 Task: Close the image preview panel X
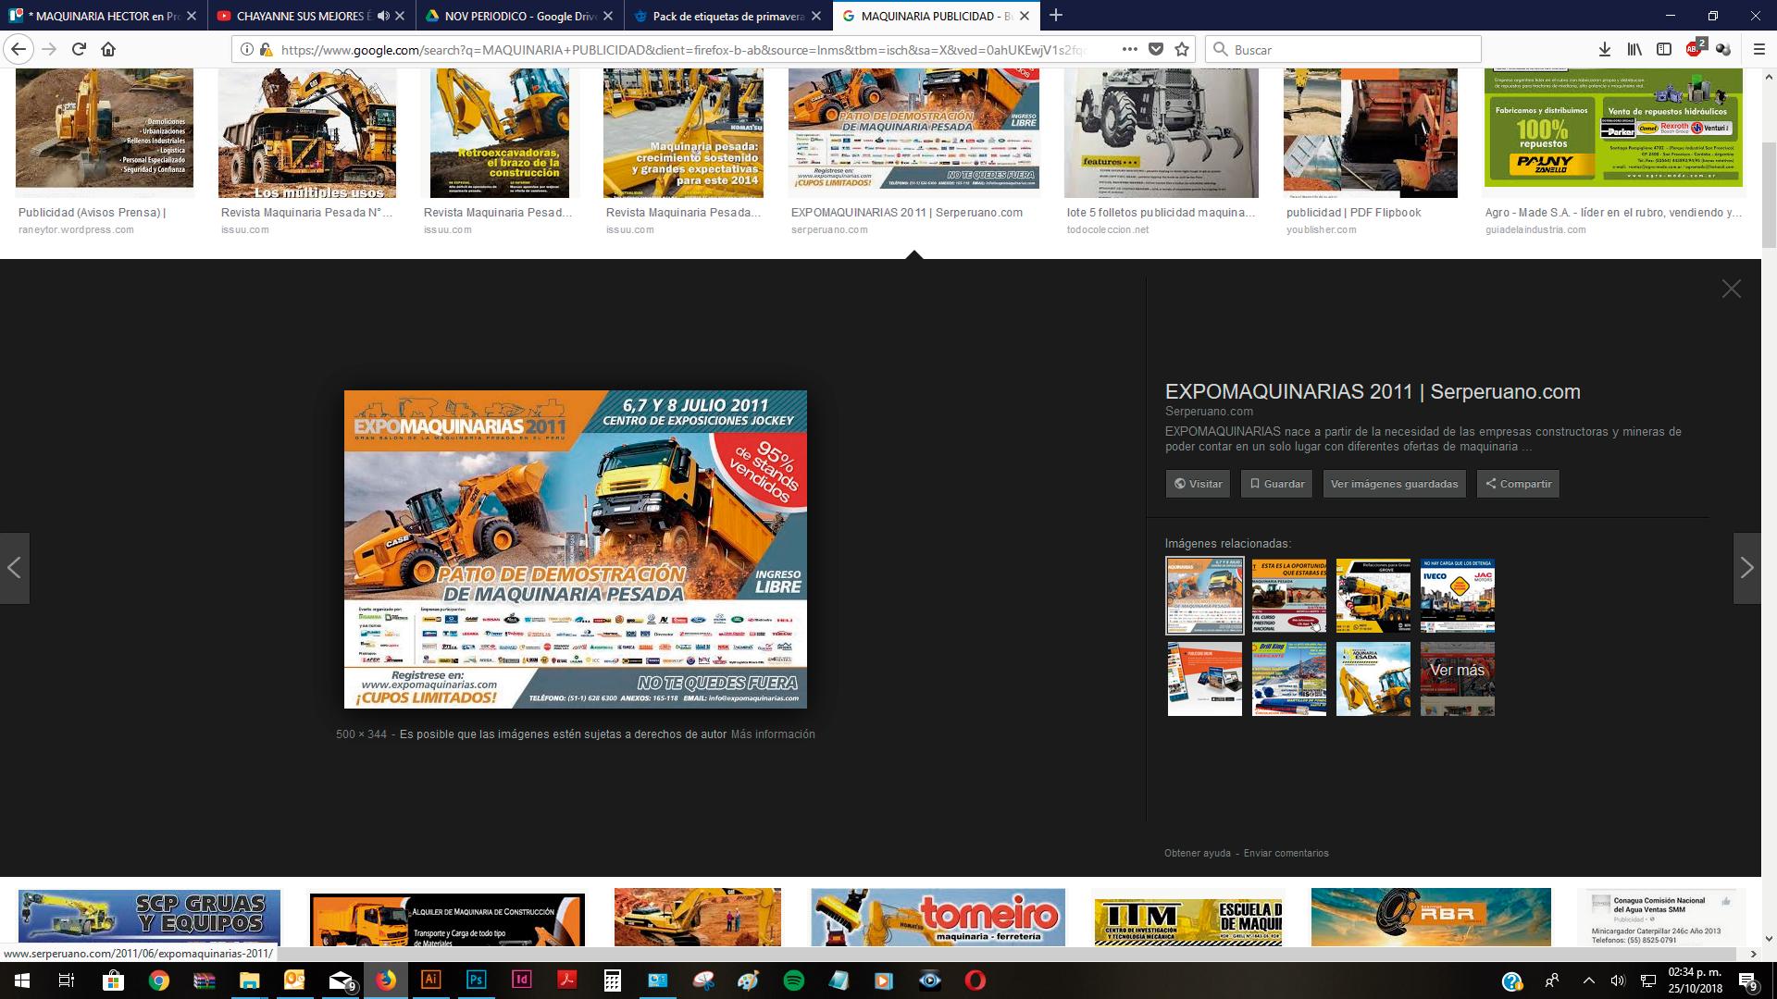tap(1731, 290)
